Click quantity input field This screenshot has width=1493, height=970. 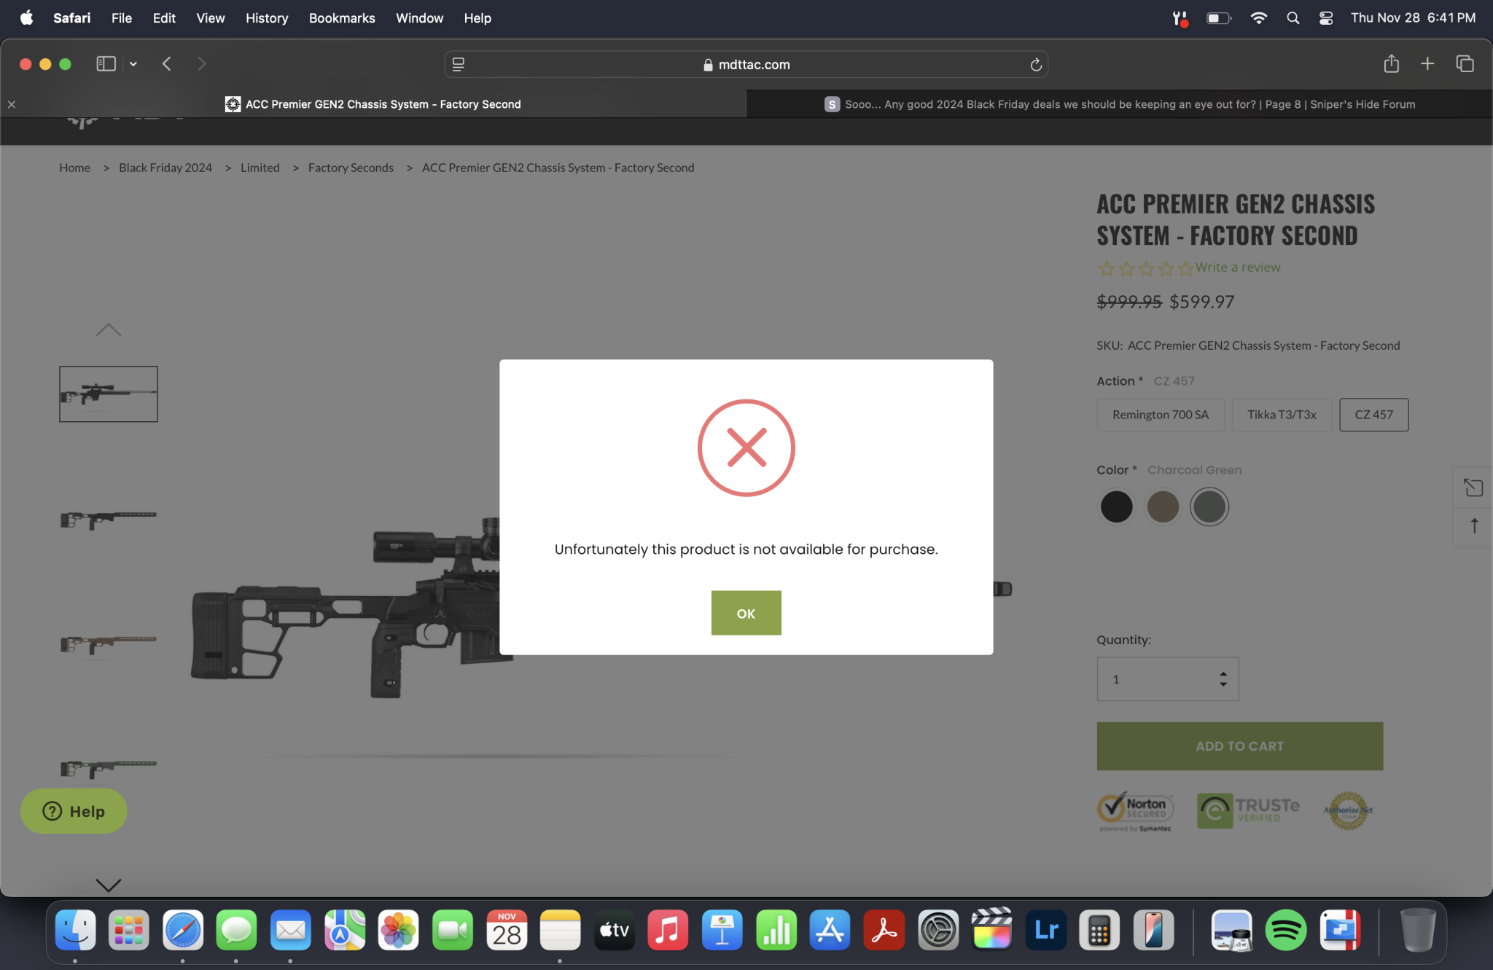[1167, 679]
